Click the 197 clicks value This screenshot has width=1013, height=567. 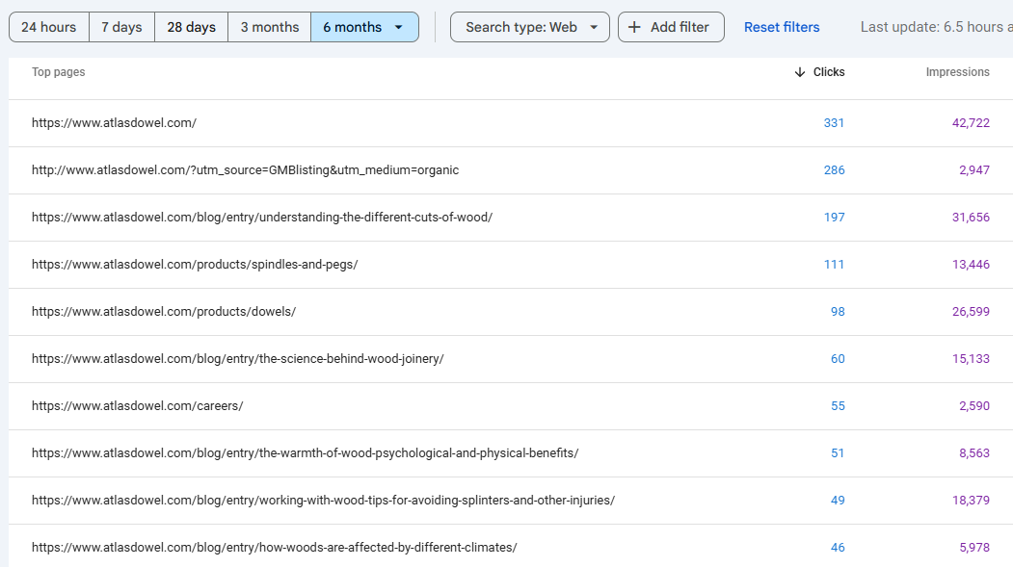[834, 218]
